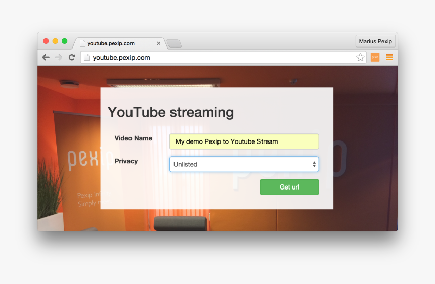The width and height of the screenshot is (435, 284).
Task: Bookmark the page using the star icon
Action: click(x=360, y=57)
